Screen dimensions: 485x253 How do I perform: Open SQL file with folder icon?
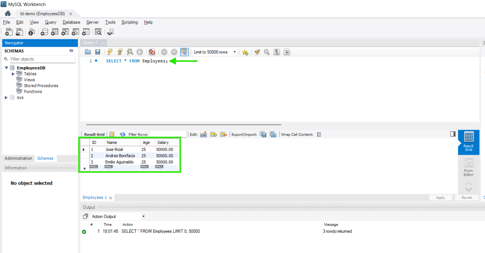pos(88,52)
